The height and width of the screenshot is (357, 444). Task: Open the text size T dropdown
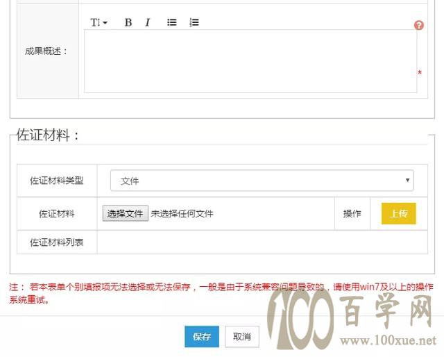coord(99,22)
